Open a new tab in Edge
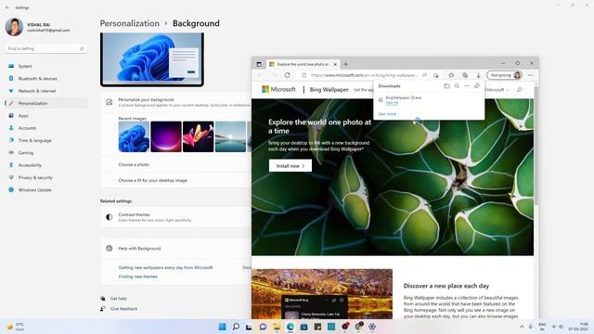The width and height of the screenshot is (594, 334). pos(345,64)
